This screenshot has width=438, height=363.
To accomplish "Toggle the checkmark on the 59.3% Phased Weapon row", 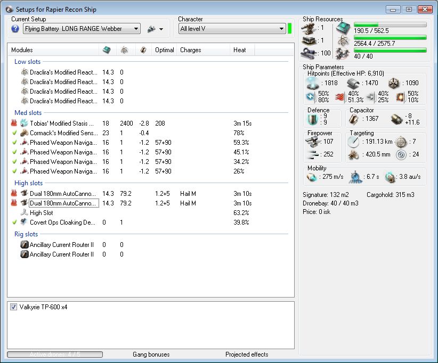I will [x=14, y=142].
